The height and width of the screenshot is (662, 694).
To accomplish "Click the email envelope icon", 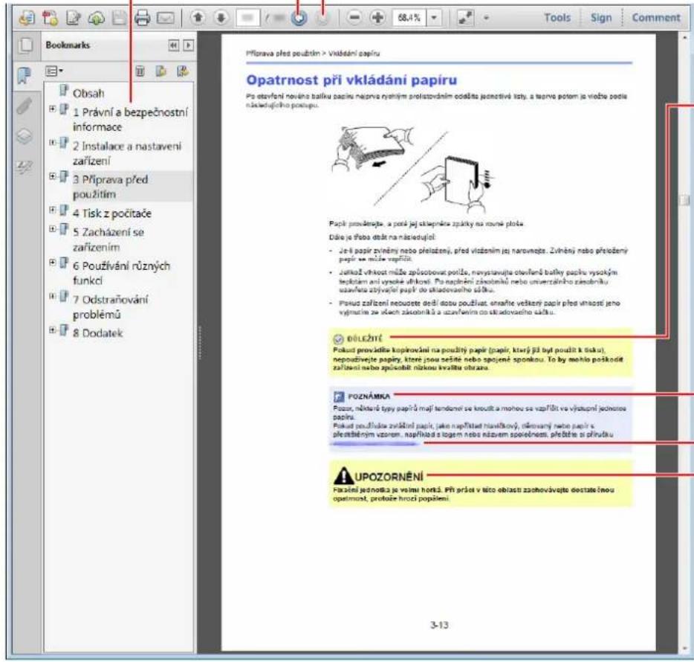I will point(166,18).
